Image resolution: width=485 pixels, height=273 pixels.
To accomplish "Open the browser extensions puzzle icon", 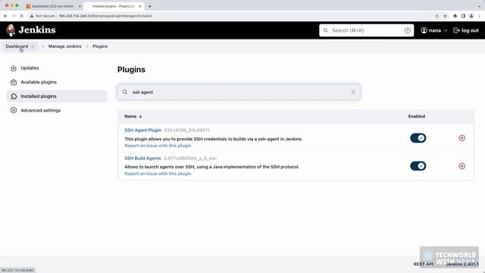I will [x=455, y=16].
